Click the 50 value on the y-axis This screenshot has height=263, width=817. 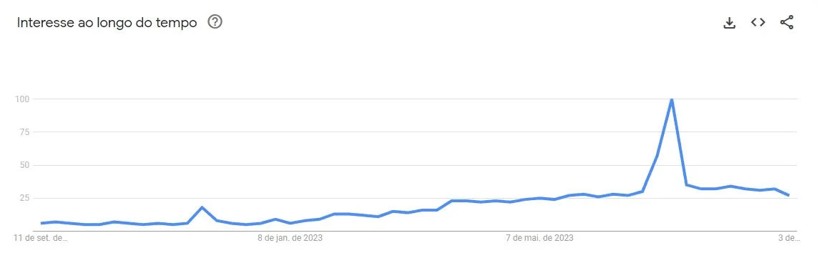[x=25, y=165]
